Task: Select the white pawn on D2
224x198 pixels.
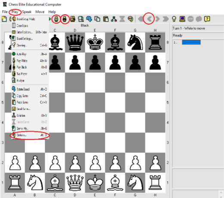Action: tap(75, 163)
